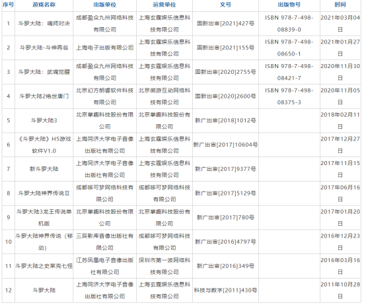The image size is (366, 307).
Task: Select ISBN 978-7-498-08421-7
Action: coord(289,72)
